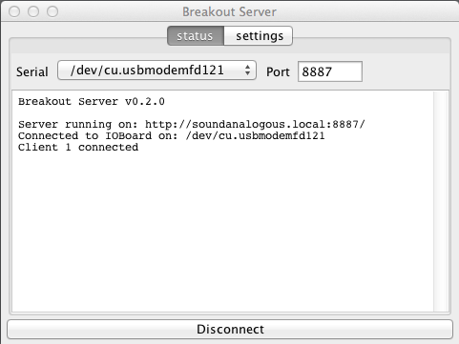This screenshot has width=459, height=344.
Task: Click the log area's vertical scrollbar track
Action: click(x=441, y=201)
